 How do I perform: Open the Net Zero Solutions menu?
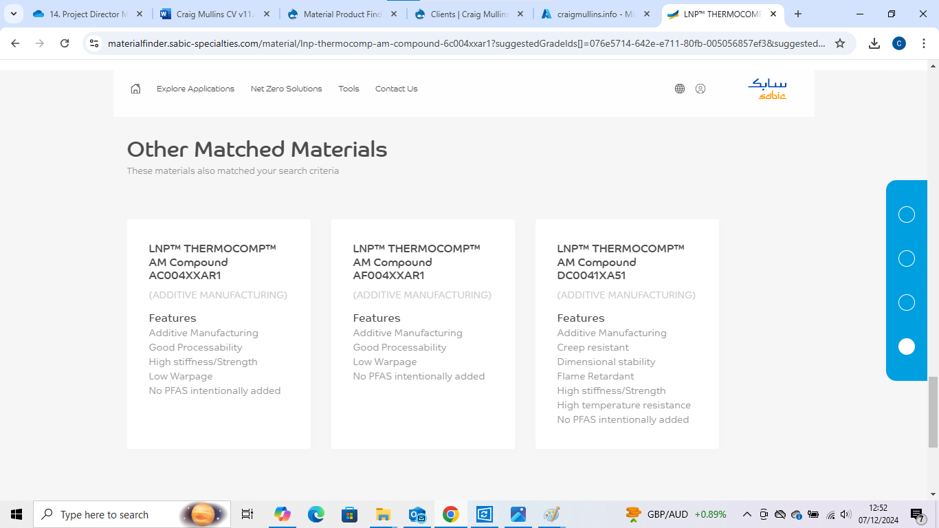coord(286,89)
